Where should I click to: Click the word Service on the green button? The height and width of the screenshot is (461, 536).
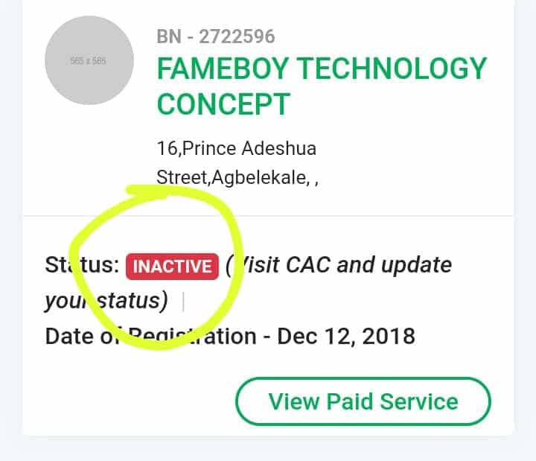tap(419, 401)
